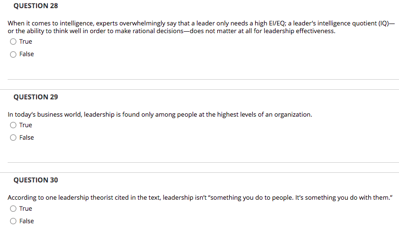
Task: Mark Question 30 False radio circle
Action: click(13, 221)
